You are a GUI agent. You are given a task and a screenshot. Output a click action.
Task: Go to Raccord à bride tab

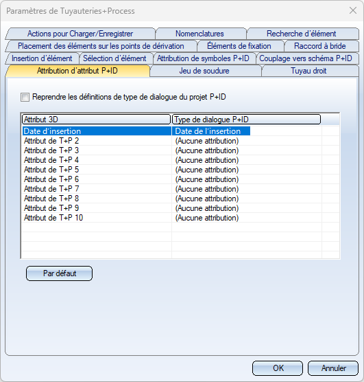(x=321, y=46)
